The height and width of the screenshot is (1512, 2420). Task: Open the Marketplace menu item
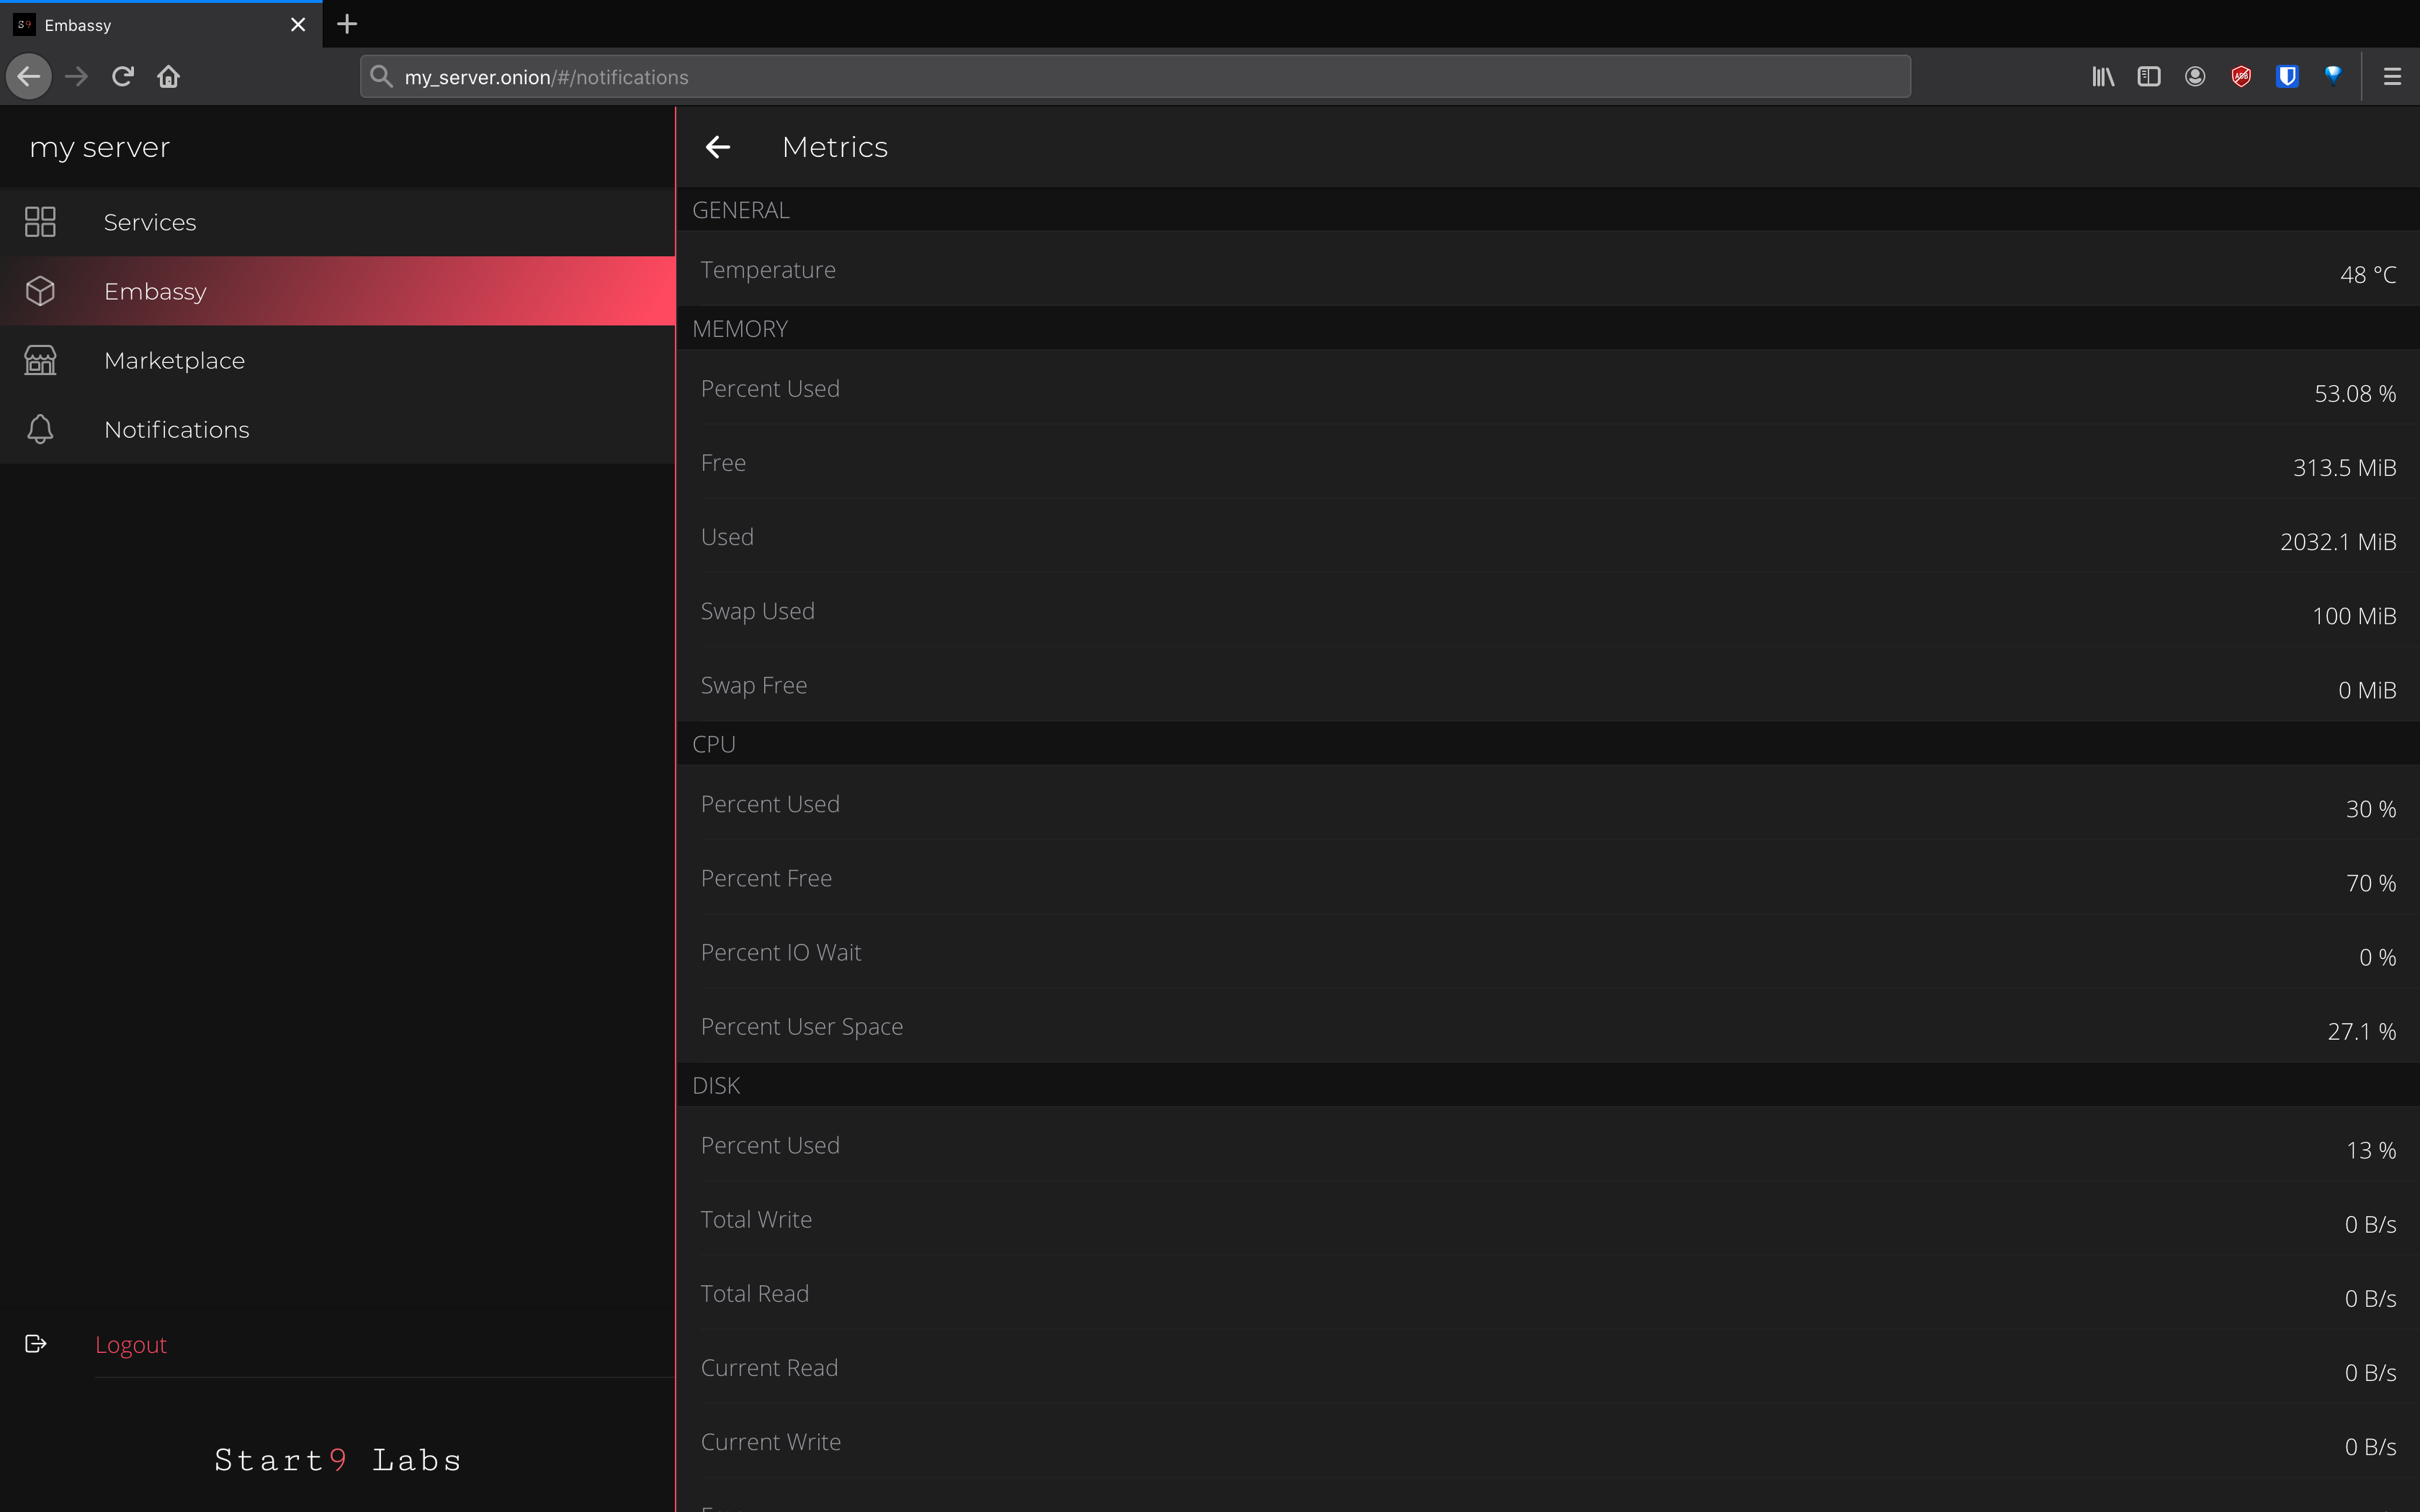tap(174, 360)
